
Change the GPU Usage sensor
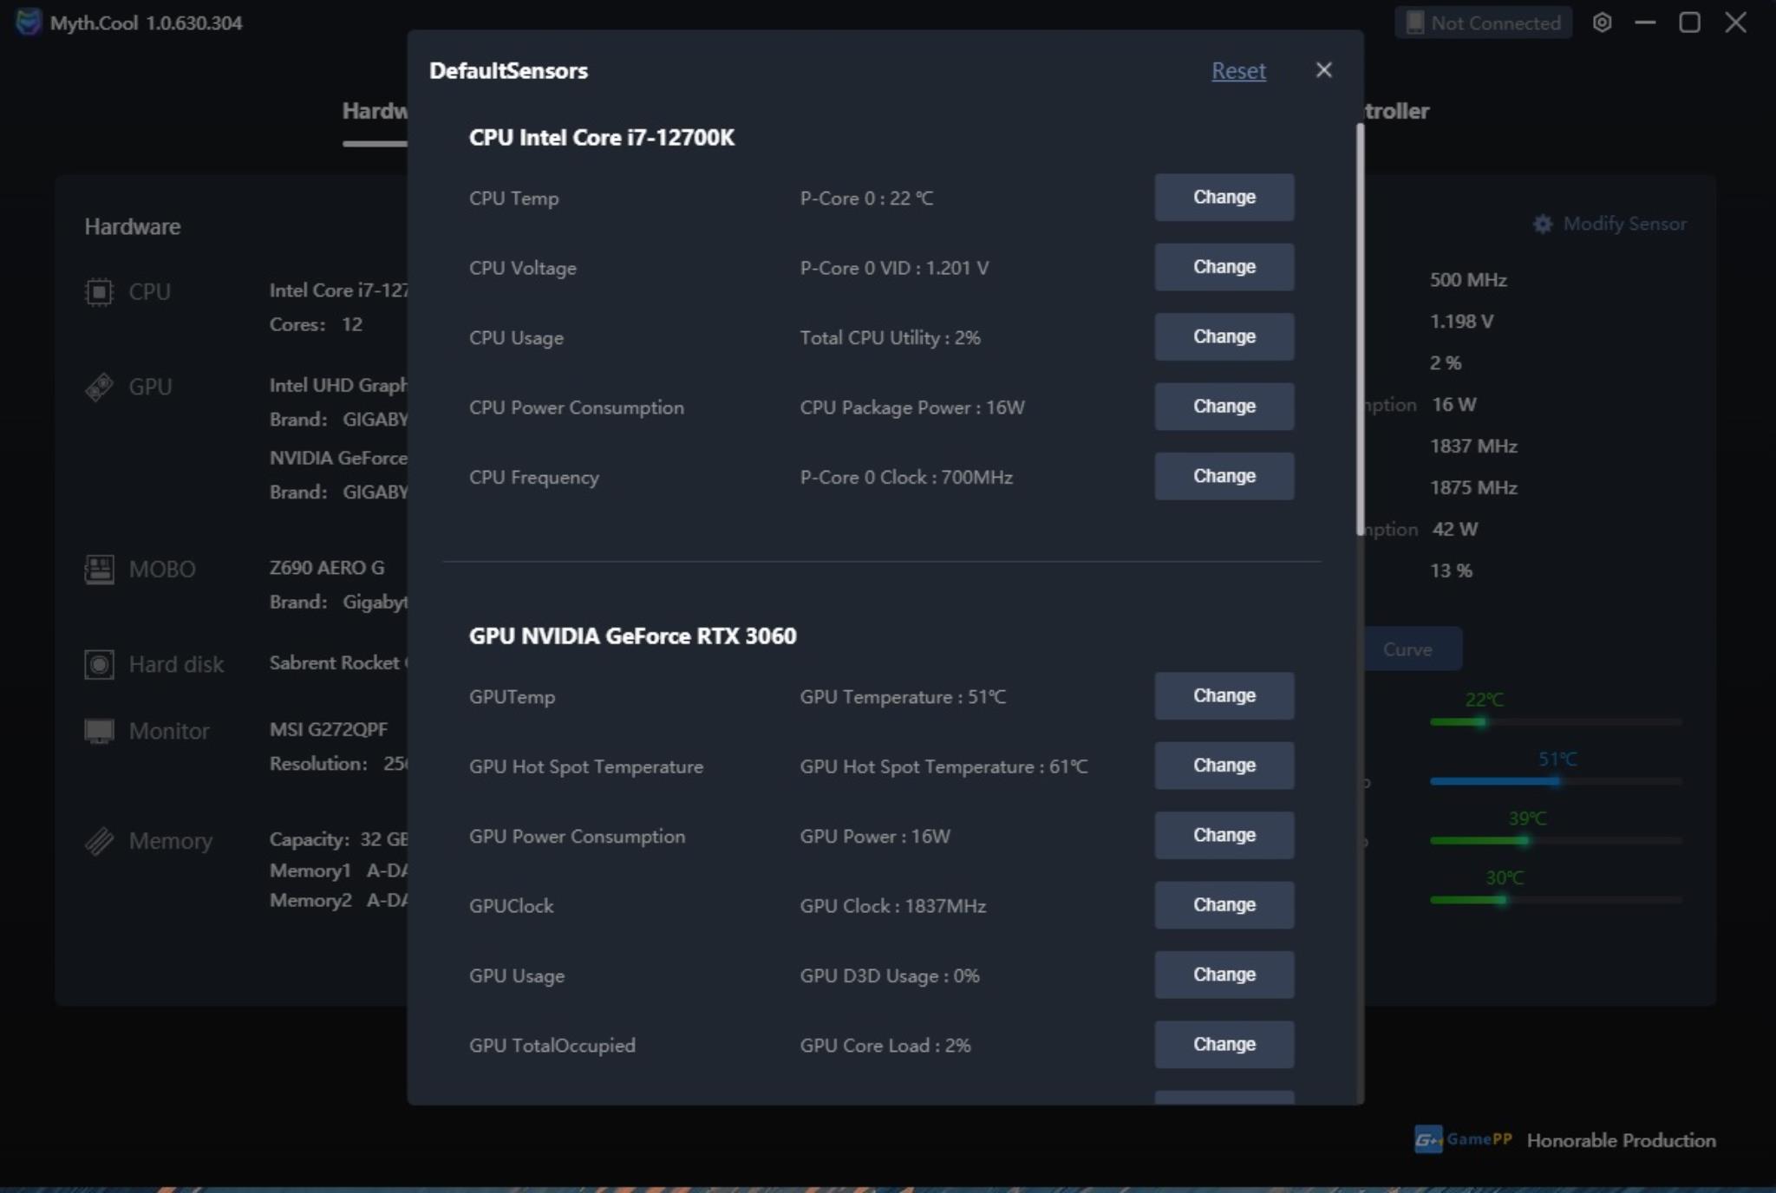point(1224,975)
